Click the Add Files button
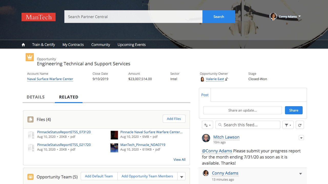 pyautogui.click(x=174, y=119)
